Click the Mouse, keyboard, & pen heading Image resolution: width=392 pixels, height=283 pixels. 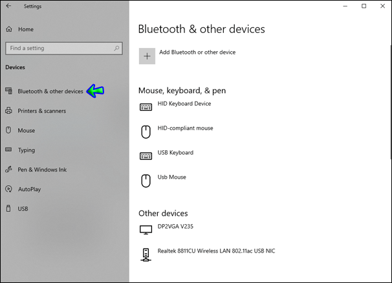coord(182,91)
